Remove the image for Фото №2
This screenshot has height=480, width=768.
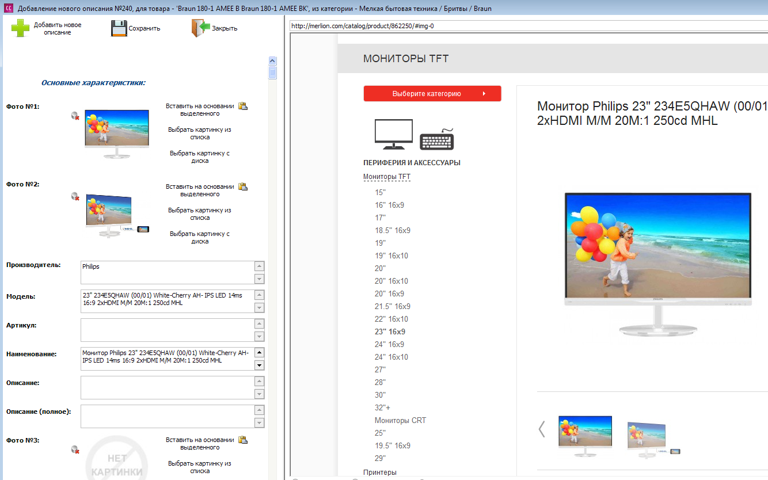(75, 197)
